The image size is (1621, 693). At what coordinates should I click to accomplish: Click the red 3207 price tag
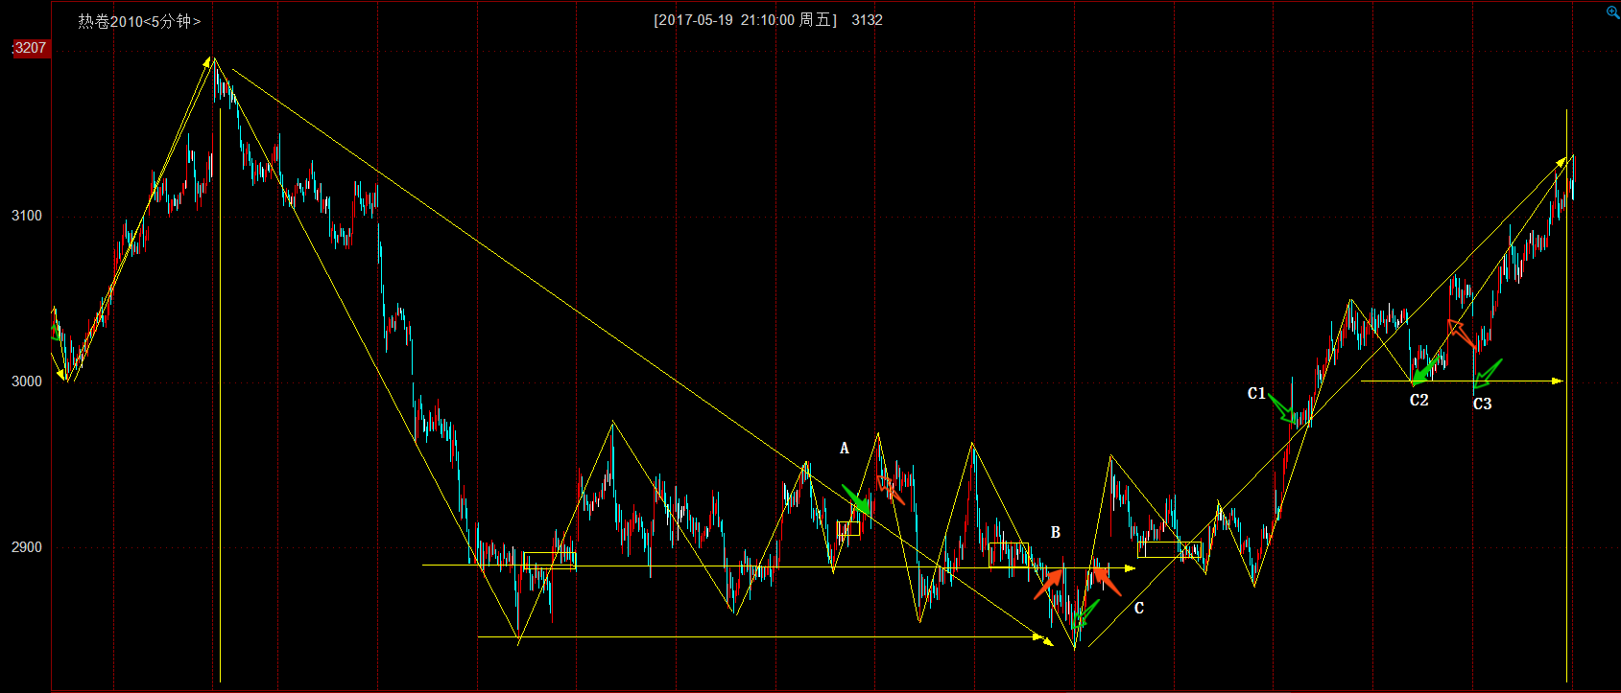(30, 48)
